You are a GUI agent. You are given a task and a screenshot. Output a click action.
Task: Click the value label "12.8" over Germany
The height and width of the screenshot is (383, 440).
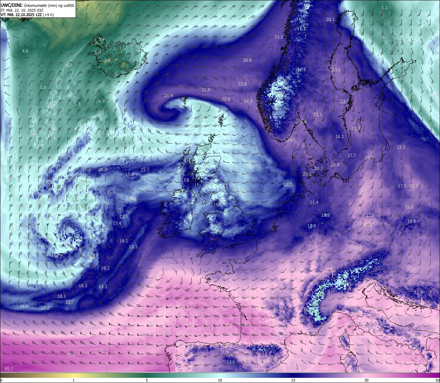point(311,226)
